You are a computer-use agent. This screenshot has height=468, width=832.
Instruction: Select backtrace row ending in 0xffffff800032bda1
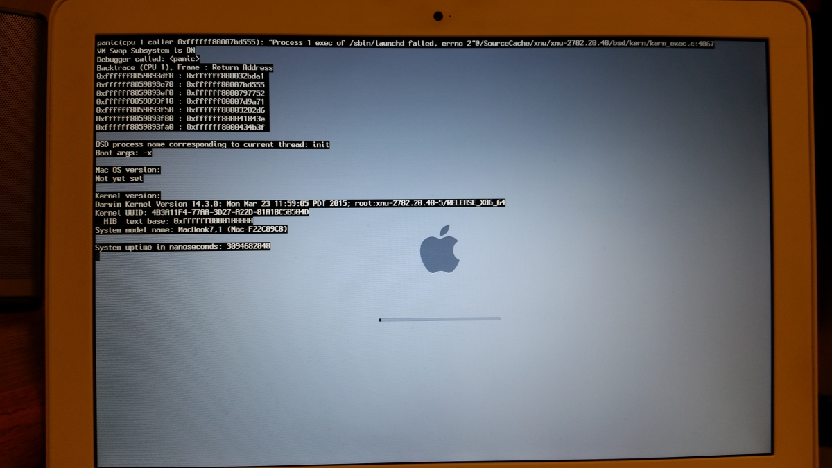pyautogui.click(x=180, y=76)
